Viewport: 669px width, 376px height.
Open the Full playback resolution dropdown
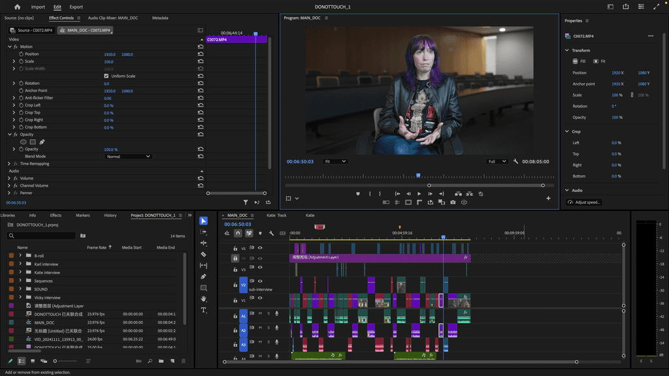497,162
